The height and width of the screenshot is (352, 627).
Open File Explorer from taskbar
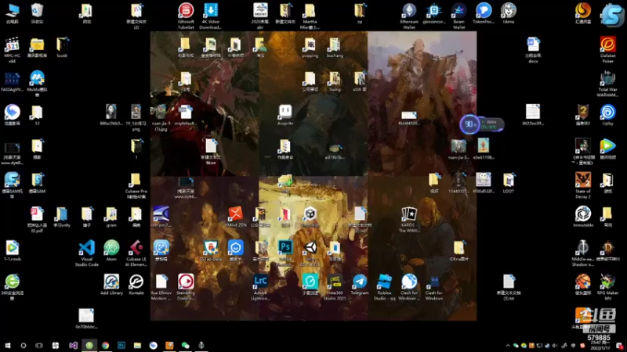pos(137,345)
